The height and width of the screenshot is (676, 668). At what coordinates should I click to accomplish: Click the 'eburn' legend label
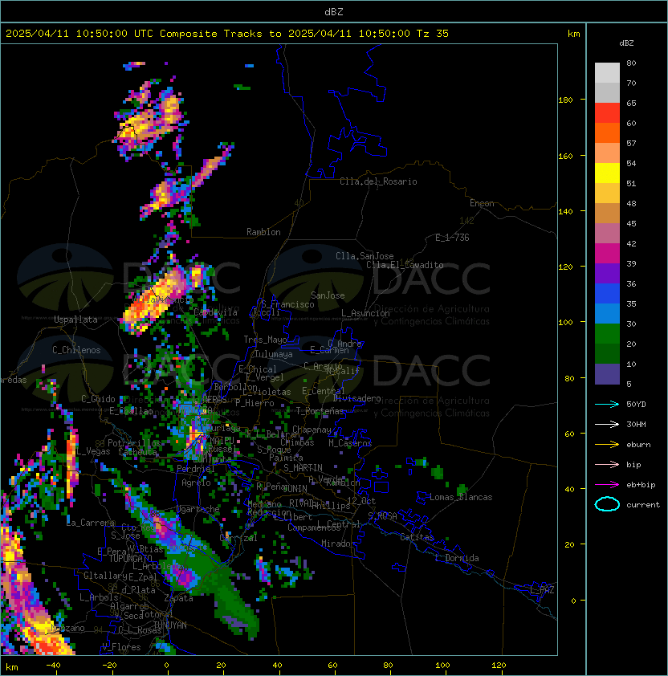638,445
